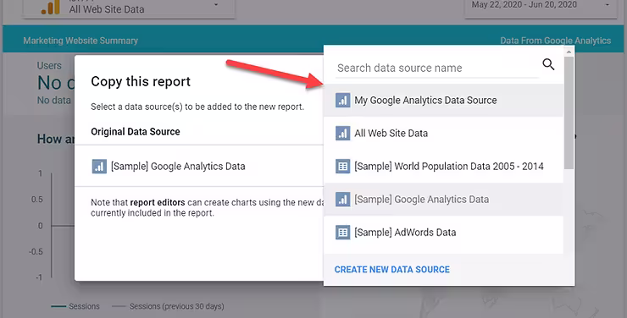This screenshot has width=627, height=318.
Task: Click the scroll up arrow in the data source list
Action: (569, 52)
